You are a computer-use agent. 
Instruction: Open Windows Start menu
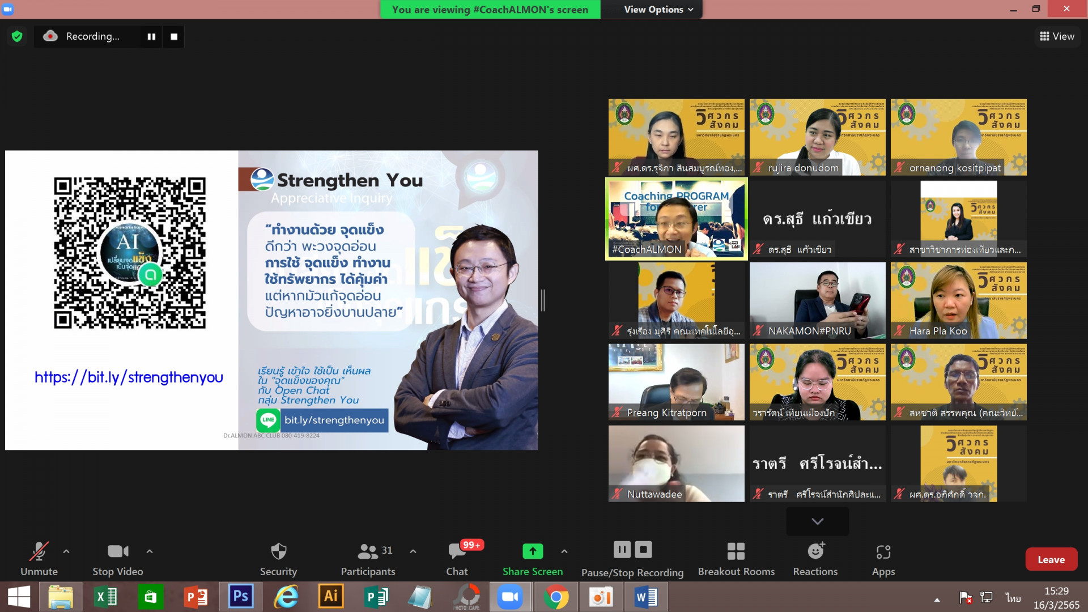(19, 597)
